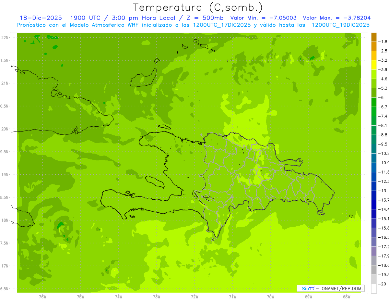This screenshot has width=389, height=301.
Task: Click the "18N" latitude axis label
Action: 5,220
